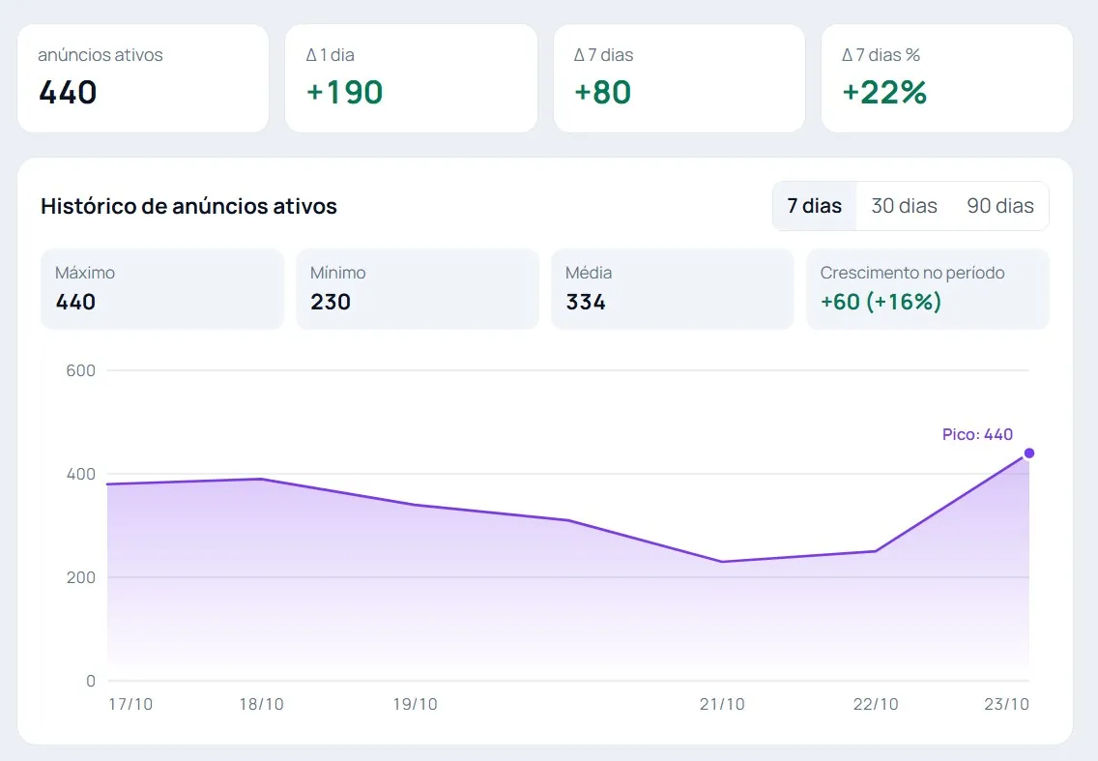
Task: Click the 440 value under Máximo
Action: (x=75, y=302)
